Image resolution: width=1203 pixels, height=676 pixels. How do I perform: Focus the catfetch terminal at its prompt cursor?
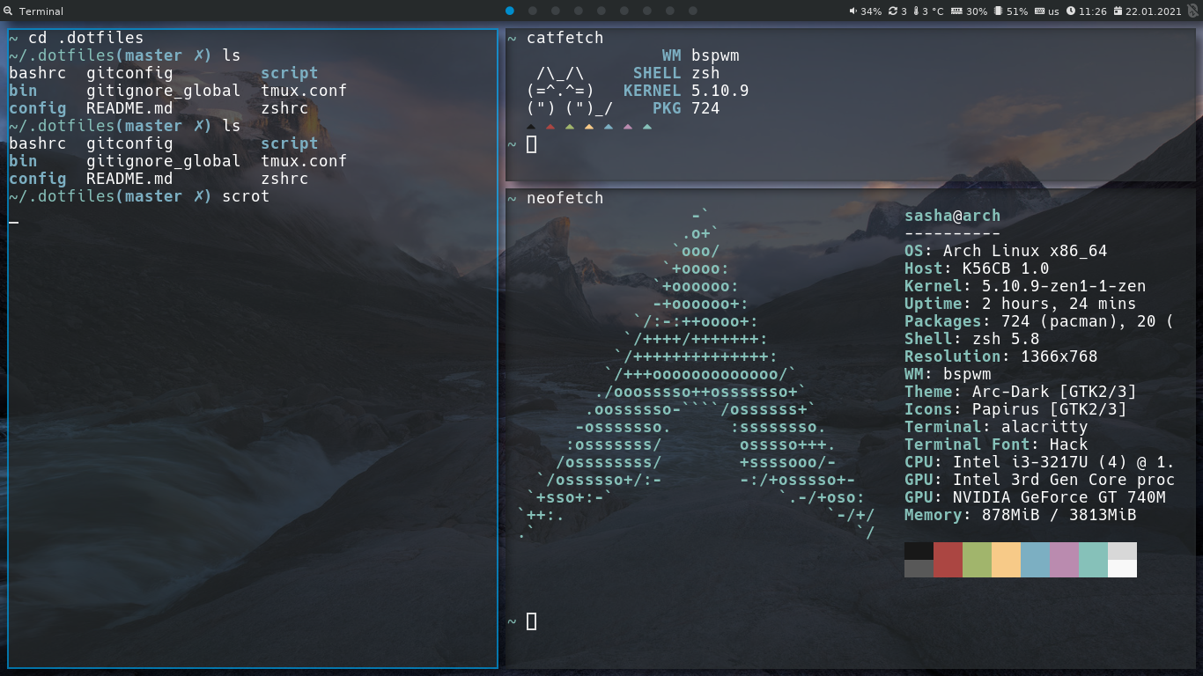[531, 144]
